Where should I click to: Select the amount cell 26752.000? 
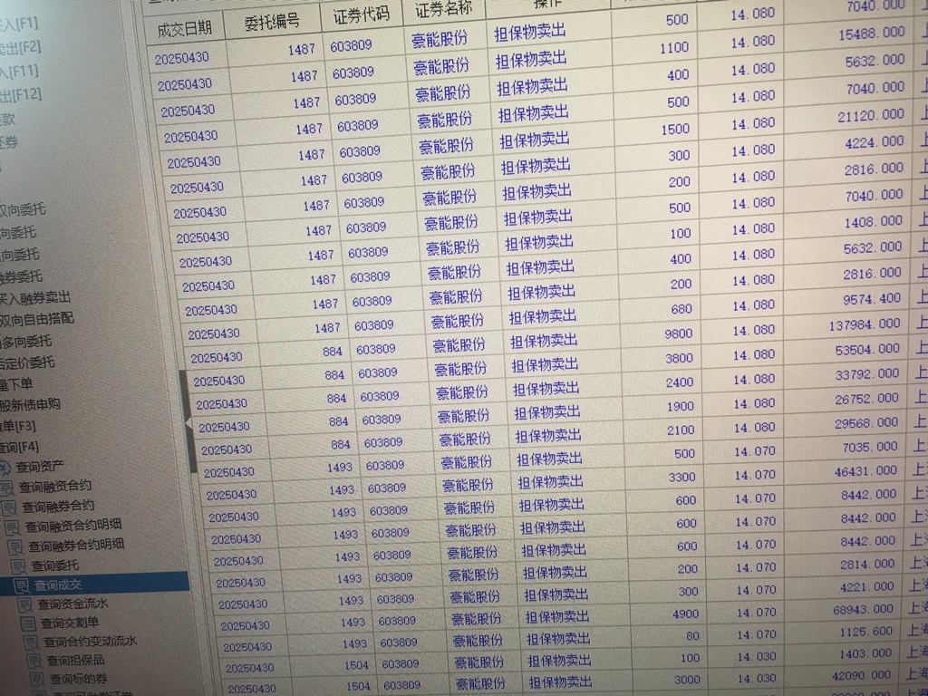point(866,400)
